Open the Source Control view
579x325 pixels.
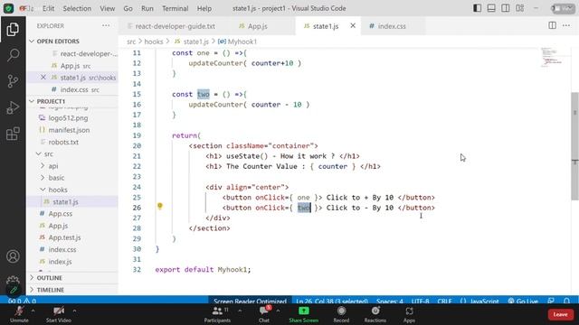(x=13, y=81)
